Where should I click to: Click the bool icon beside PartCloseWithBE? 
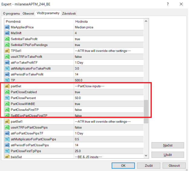point(7,104)
